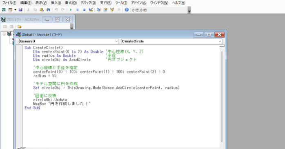Click the 'Set circleObj = ThisDrawing.ModelSpace.AddCircle' line
Viewport: 285px width, 149px height.
[106, 88]
